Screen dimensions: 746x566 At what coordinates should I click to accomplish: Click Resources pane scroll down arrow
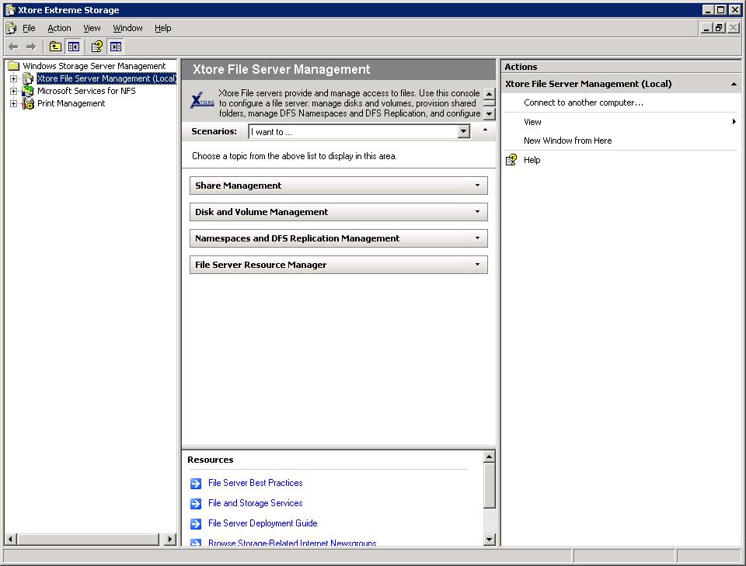tap(489, 539)
